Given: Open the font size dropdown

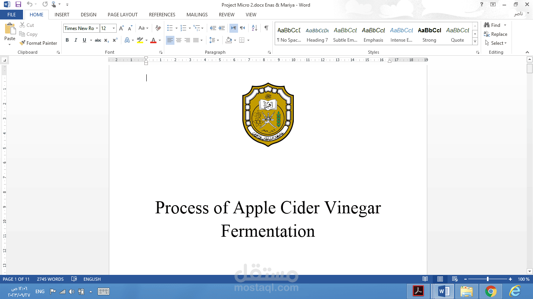Looking at the screenshot, I should tap(114, 28).
